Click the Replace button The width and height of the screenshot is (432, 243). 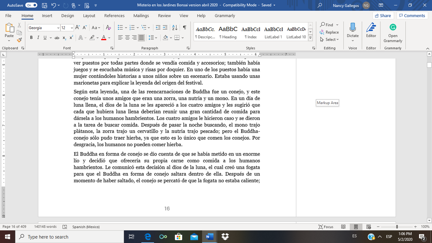click(x=329, y=32)
